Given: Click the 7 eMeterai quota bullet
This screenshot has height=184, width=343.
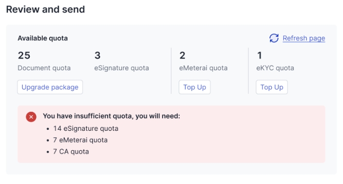Looking at the screenshot, I should click(x=80, y=140).
